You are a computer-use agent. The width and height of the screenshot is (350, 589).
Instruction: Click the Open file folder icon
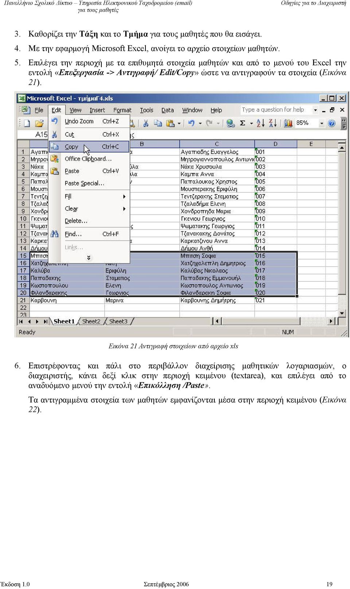[39, 123]
